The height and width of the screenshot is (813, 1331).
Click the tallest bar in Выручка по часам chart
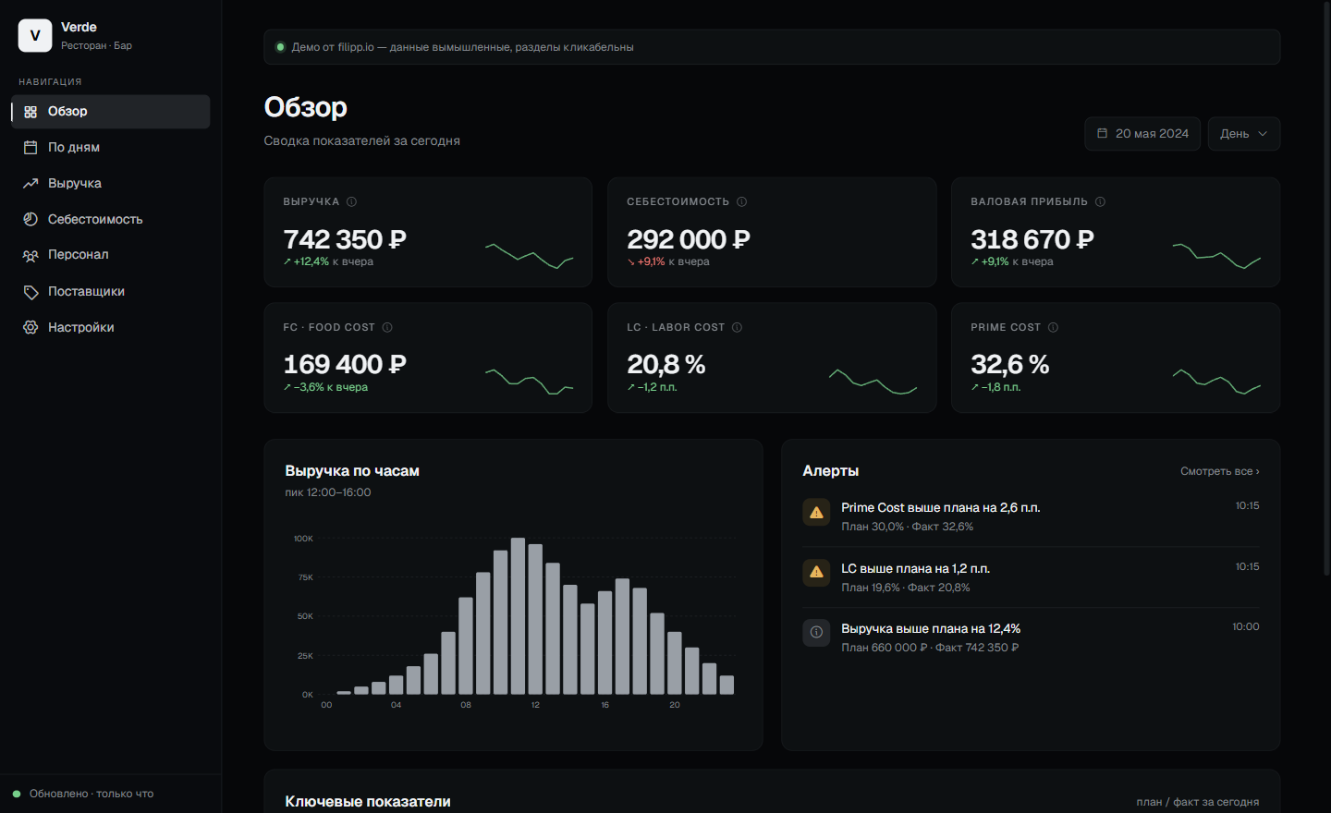[x=518, y=616]
